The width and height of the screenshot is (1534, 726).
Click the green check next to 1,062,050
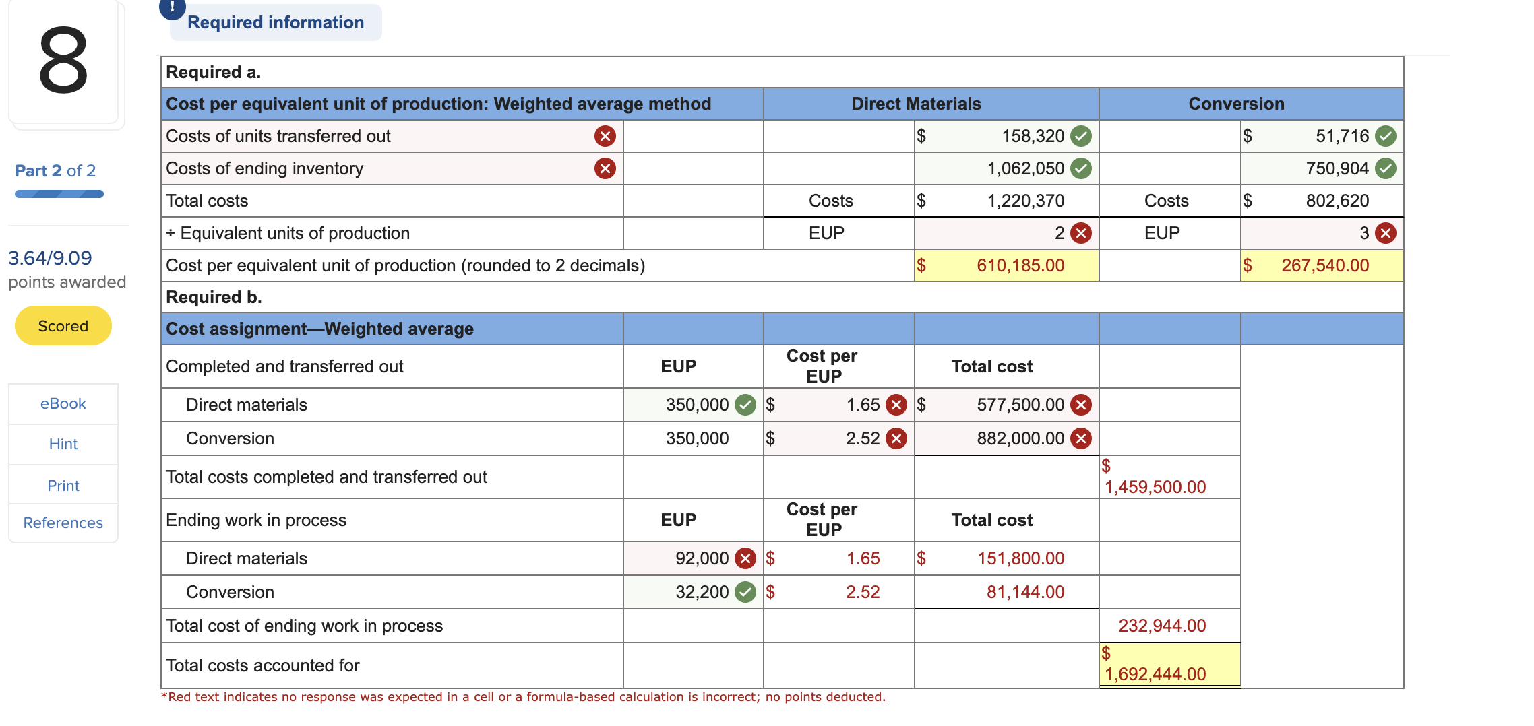point(1081,168)
